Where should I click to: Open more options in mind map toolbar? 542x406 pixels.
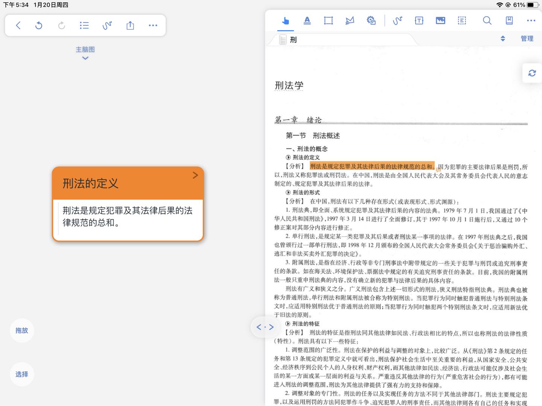tap(153, 25)
